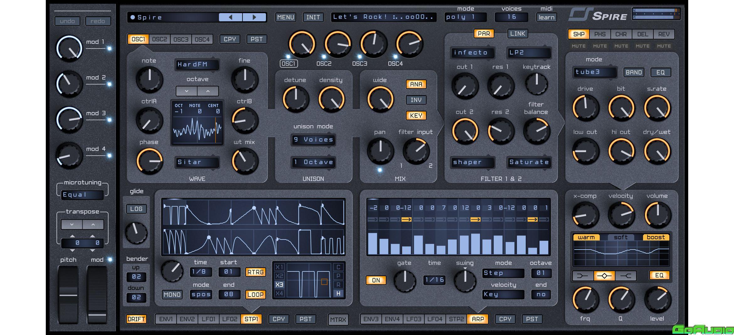Click the undo button
This screenshot has width=734, height=335.
pos(67,21)
